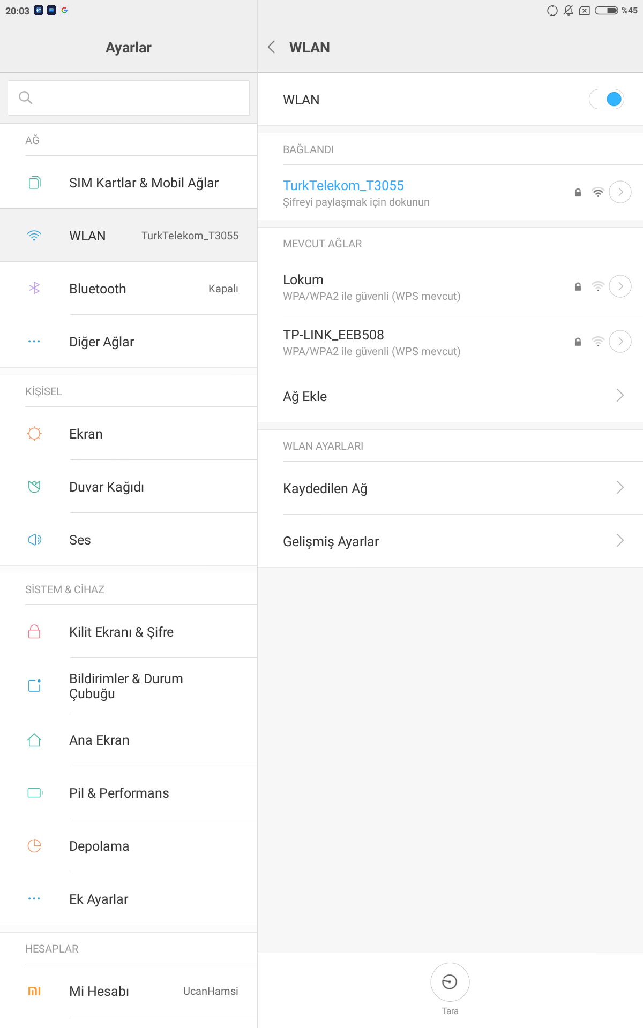This screenshot has height=1028, width=643.
Task: Click the Wi-Fi signal icon of Lokum
Action: click(598, 286)
